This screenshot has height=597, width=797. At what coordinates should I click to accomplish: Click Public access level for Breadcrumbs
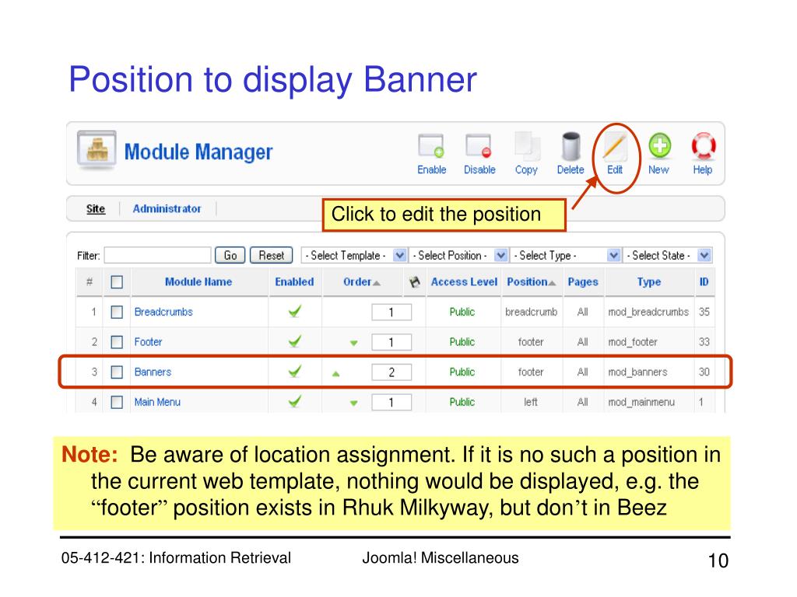pyautogui.click(x=462, y=312)
